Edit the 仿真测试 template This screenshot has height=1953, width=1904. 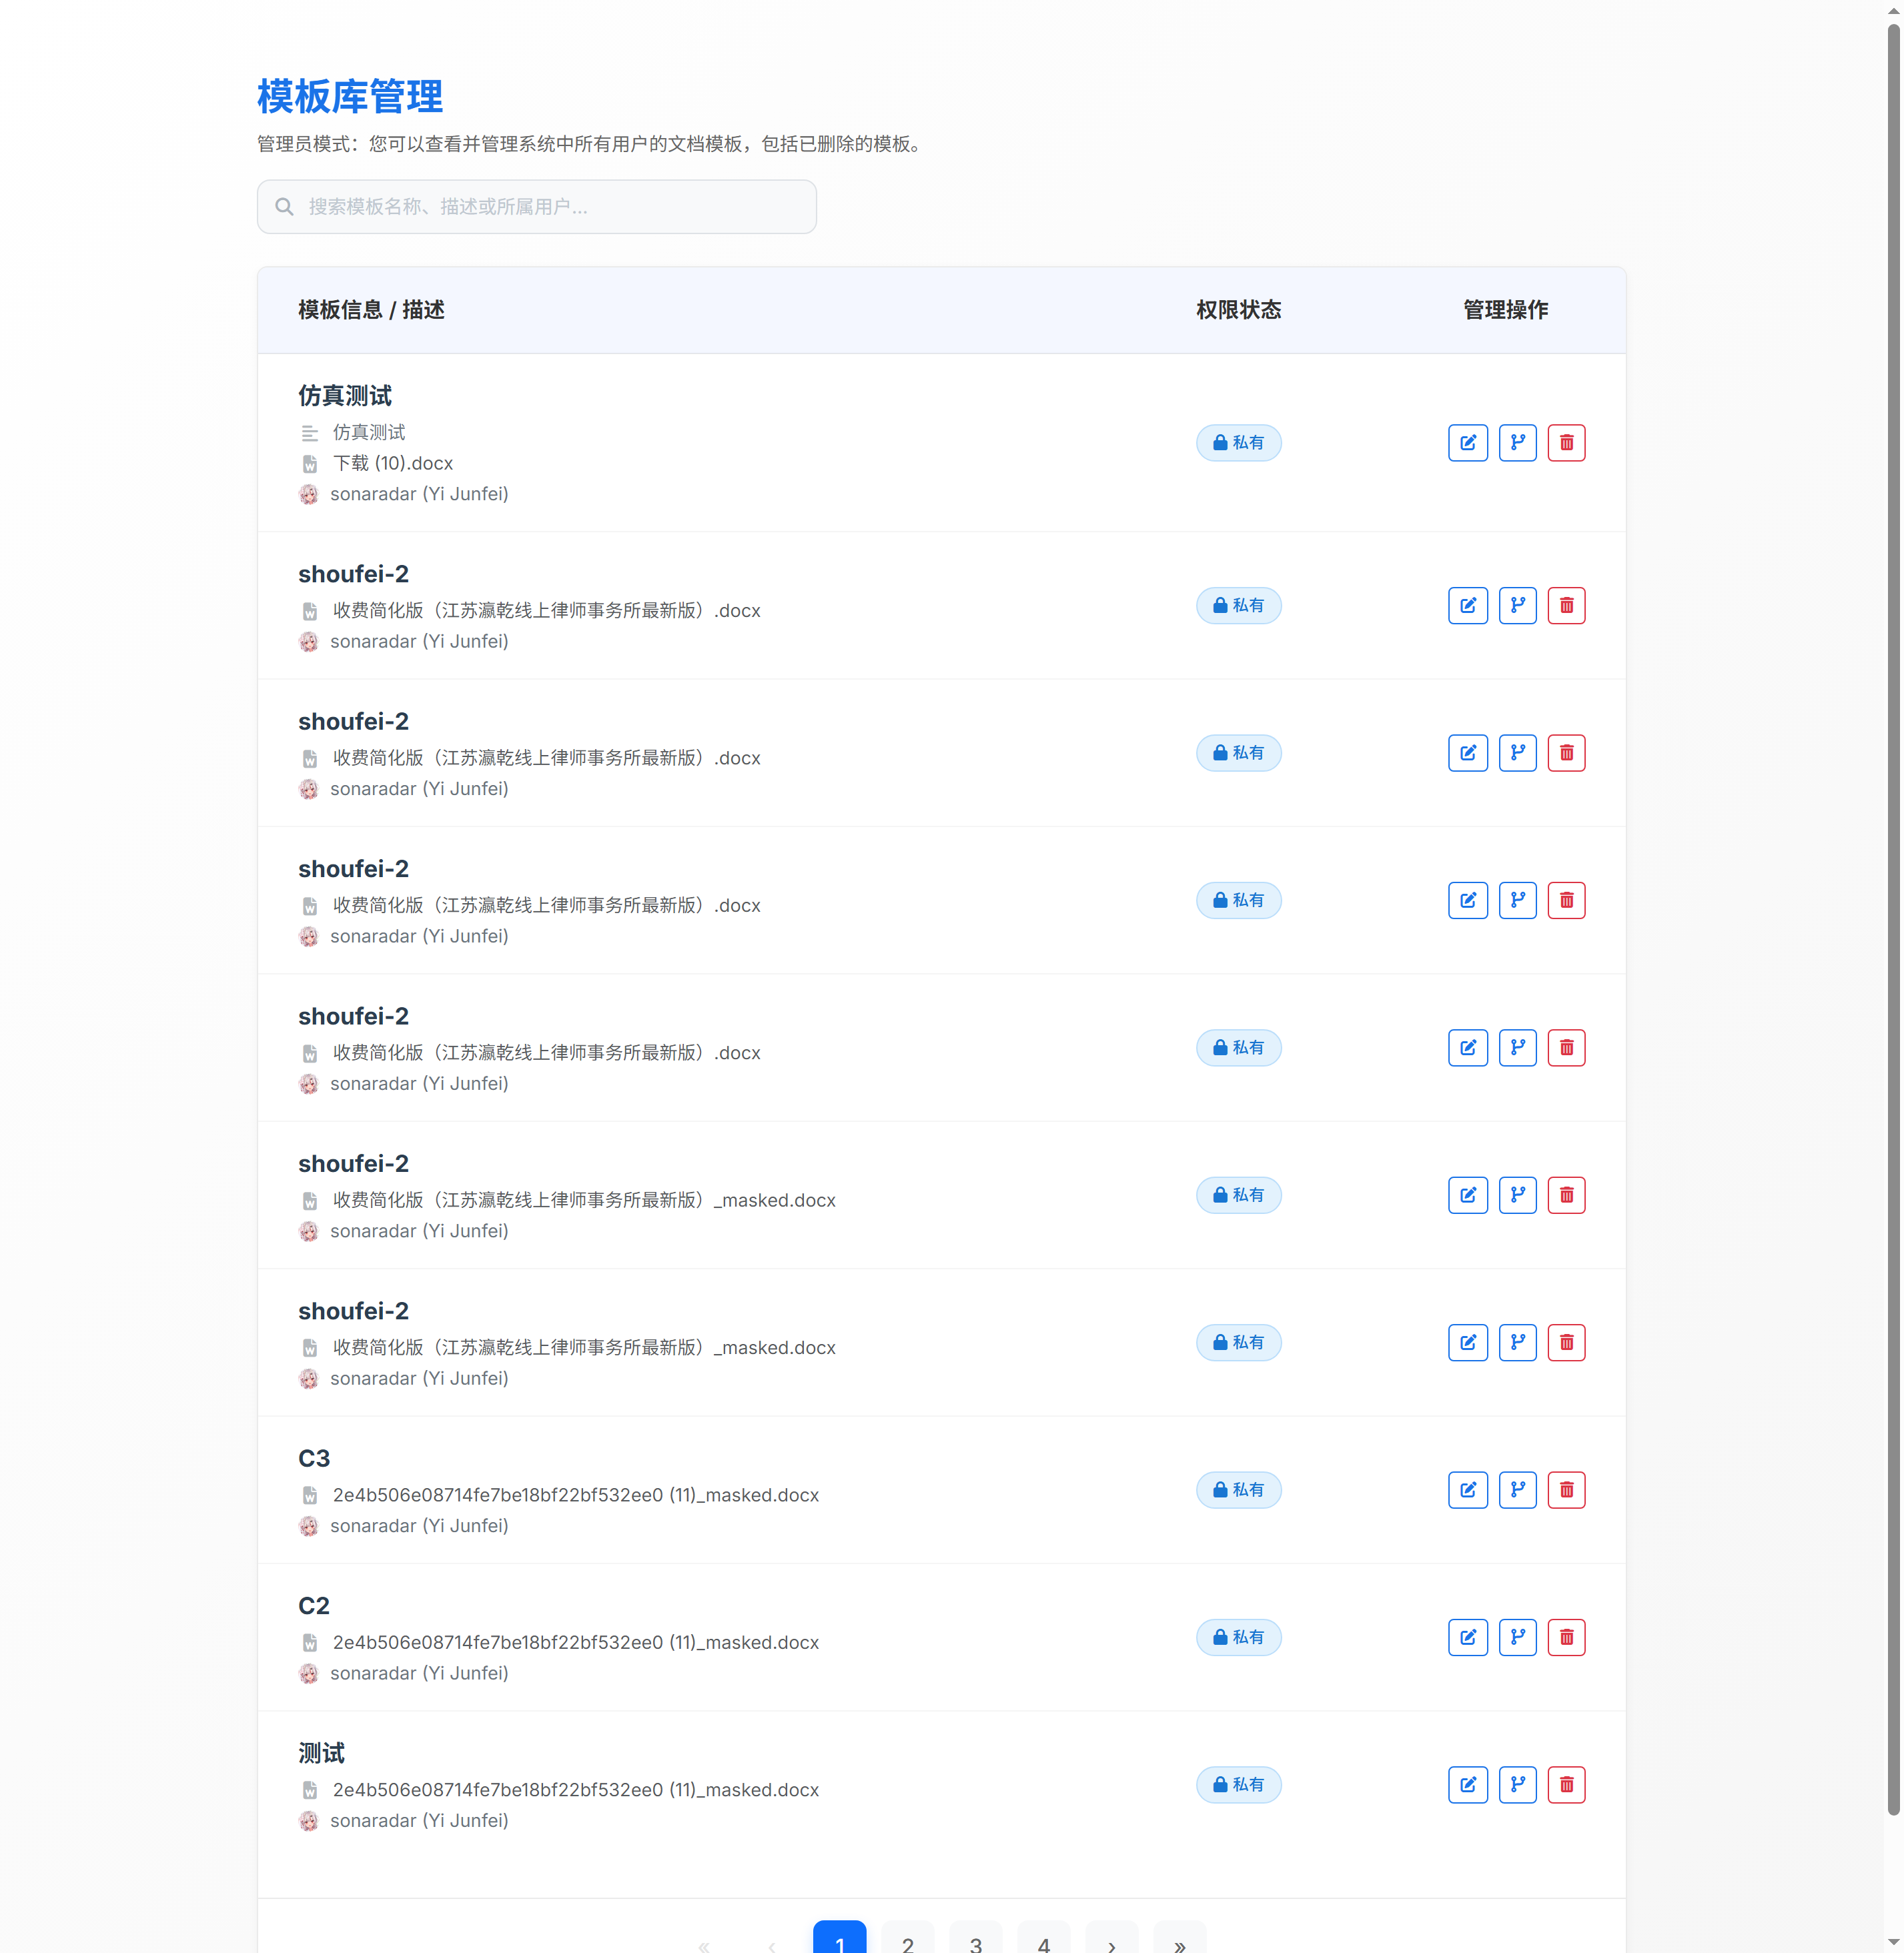pyautogui.click(x=1467, y=442)
